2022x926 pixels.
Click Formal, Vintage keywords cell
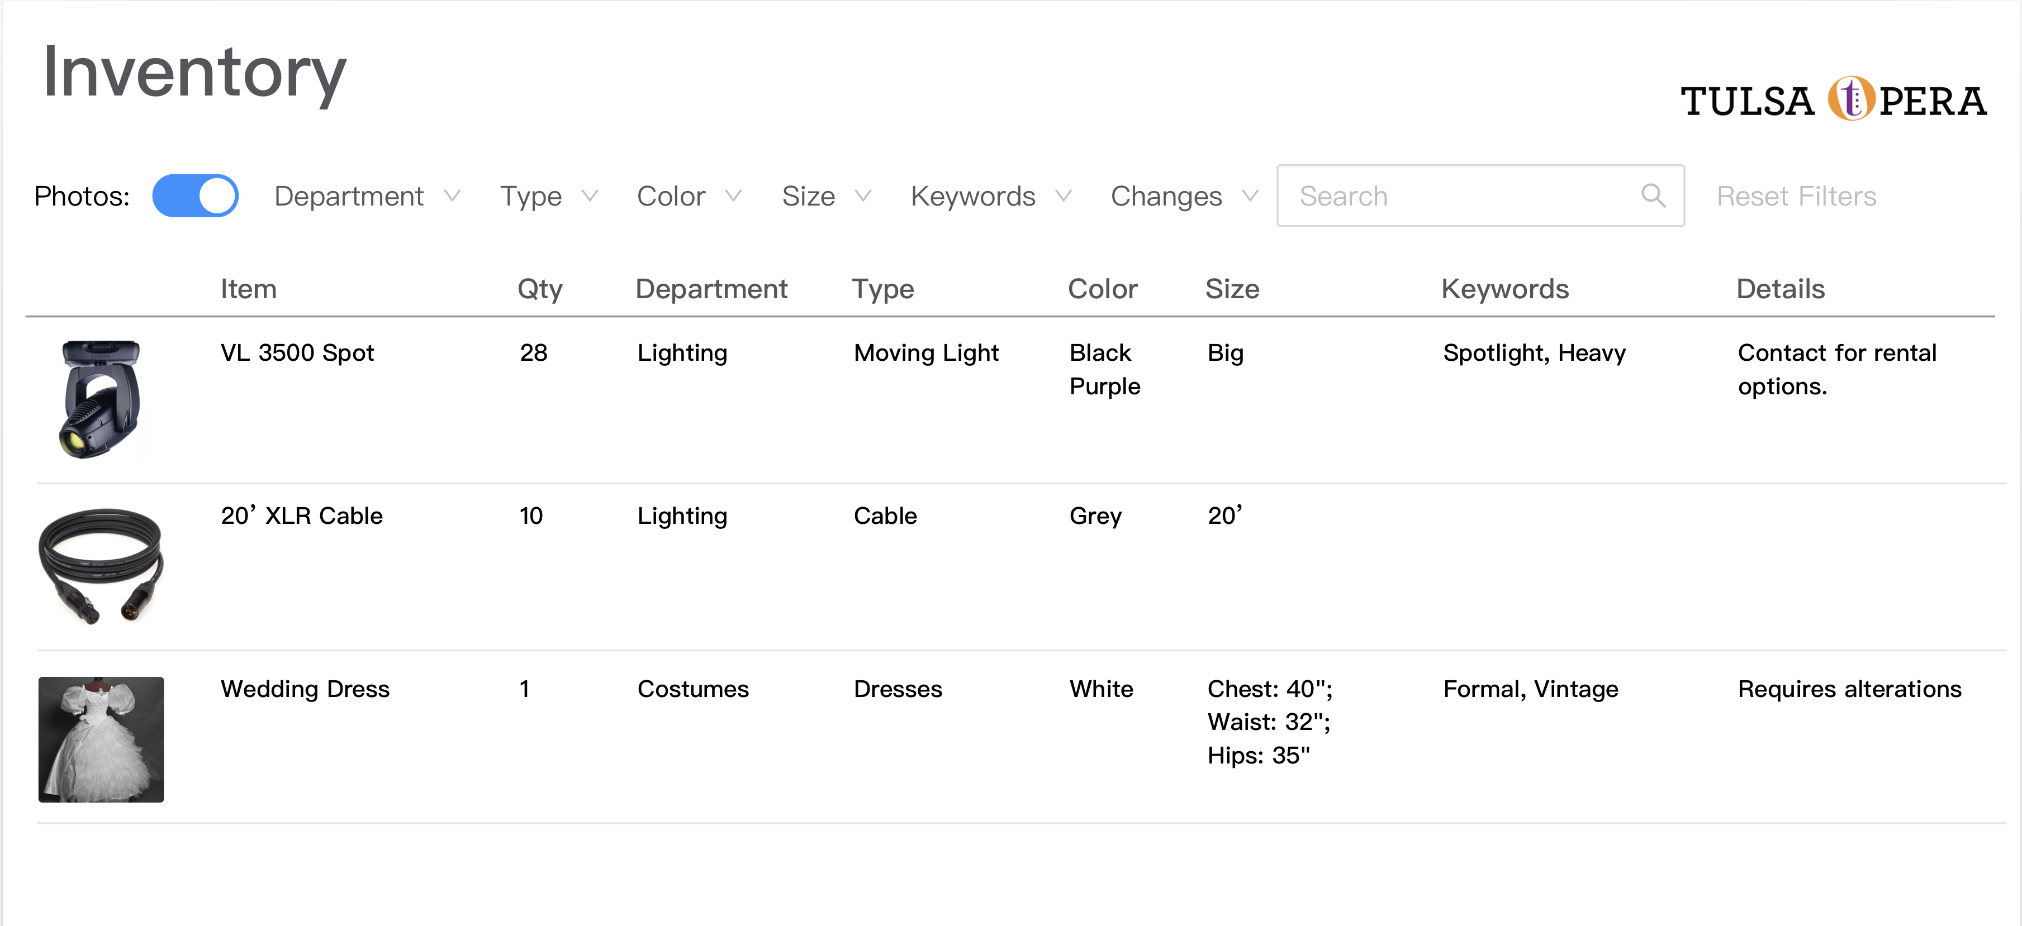tap(1531, 689)
